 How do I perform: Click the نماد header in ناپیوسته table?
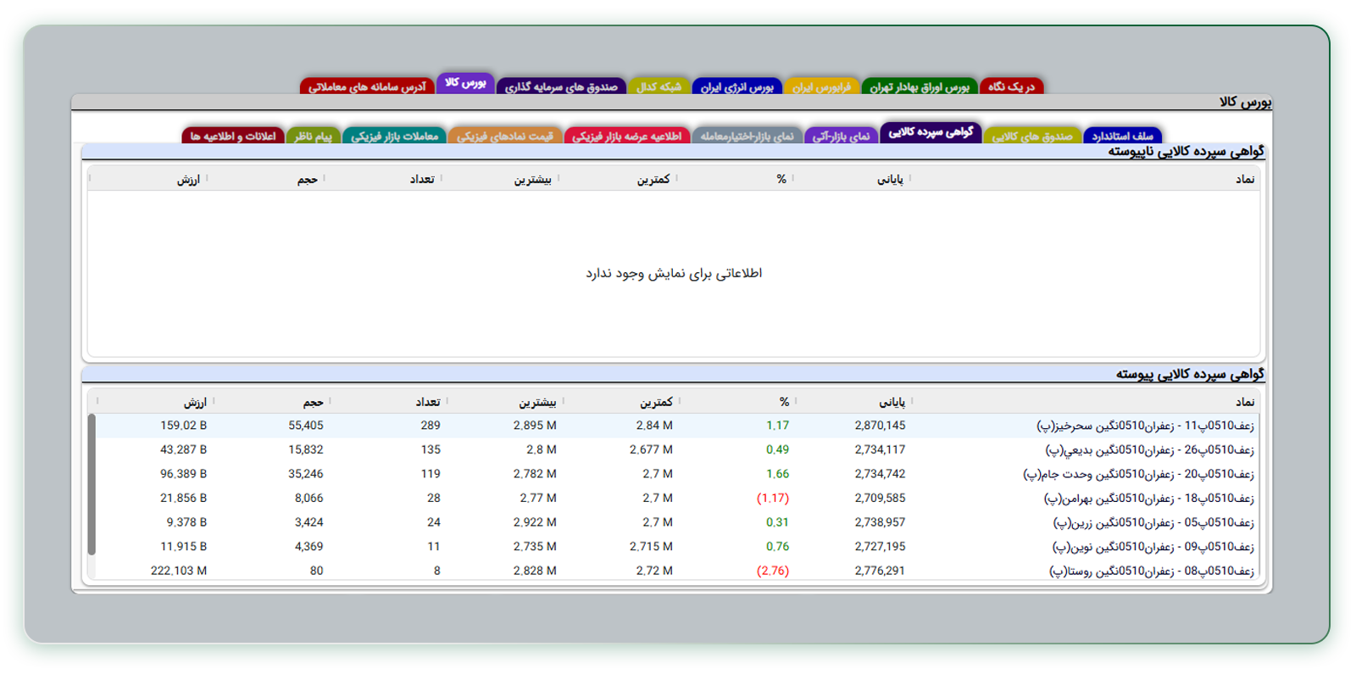(x=1245, y=180)
